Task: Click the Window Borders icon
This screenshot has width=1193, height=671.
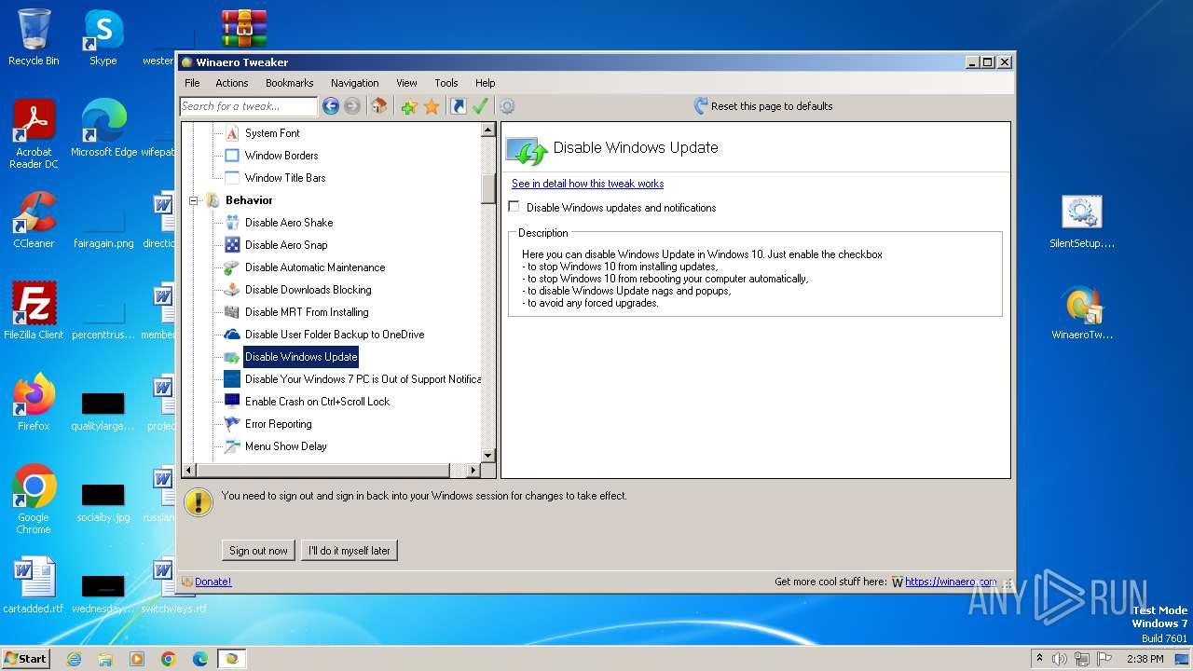Action: click(232, 156)
